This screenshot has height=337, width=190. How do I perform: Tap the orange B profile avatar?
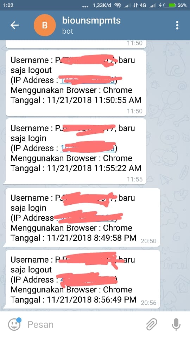pos(45,25)
